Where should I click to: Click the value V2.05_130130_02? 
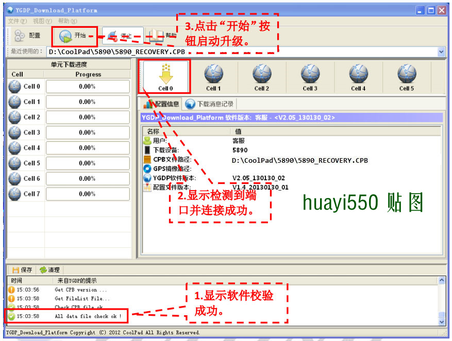(259, 178)
